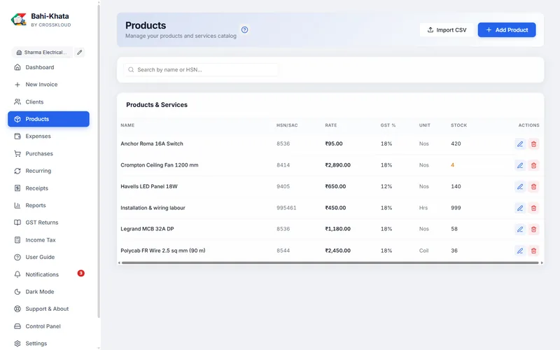Open Support & About

point(48,309)
